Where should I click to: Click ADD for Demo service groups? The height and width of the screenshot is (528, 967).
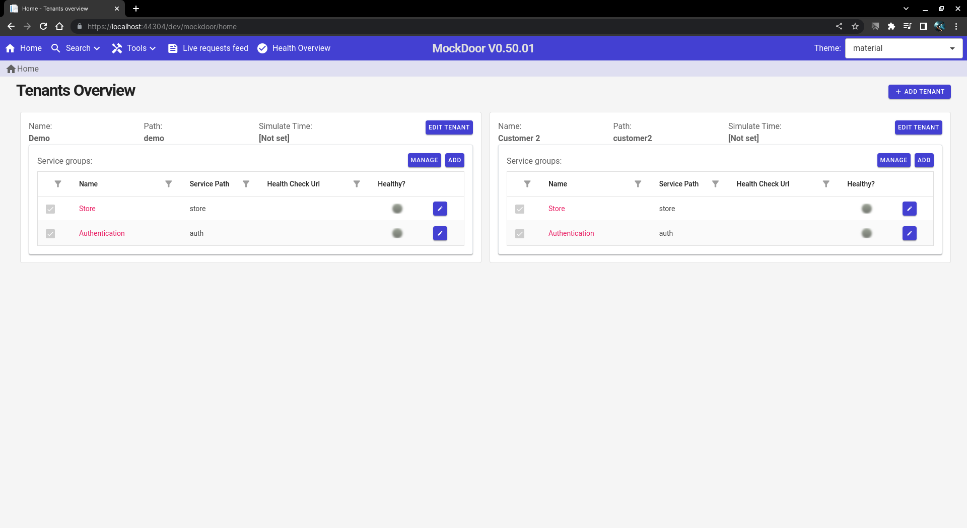coord(455,160)
